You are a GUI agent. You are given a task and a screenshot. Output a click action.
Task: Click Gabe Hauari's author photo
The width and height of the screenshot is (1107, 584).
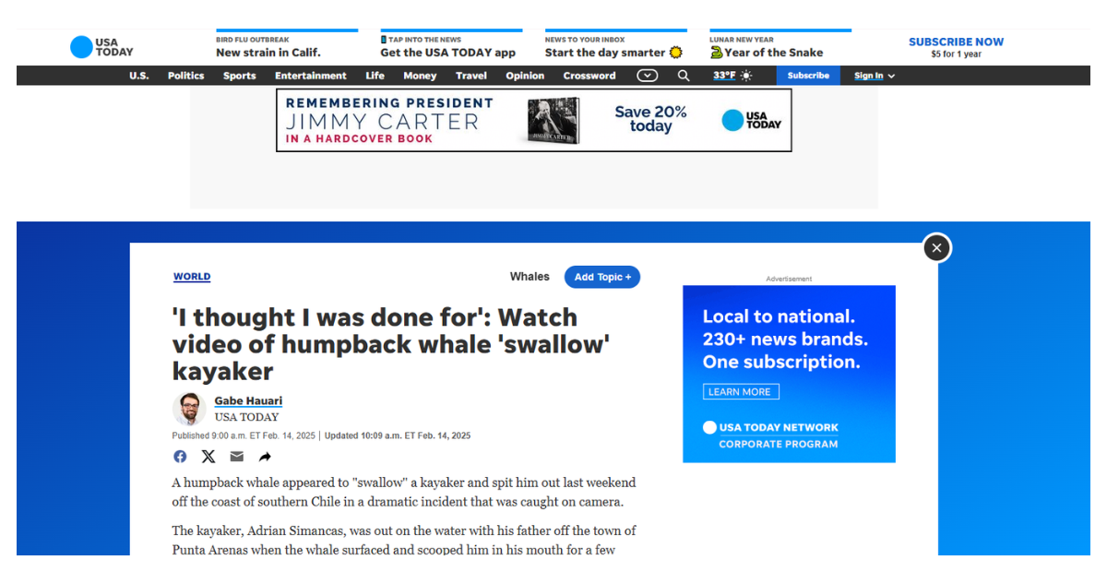189,409
